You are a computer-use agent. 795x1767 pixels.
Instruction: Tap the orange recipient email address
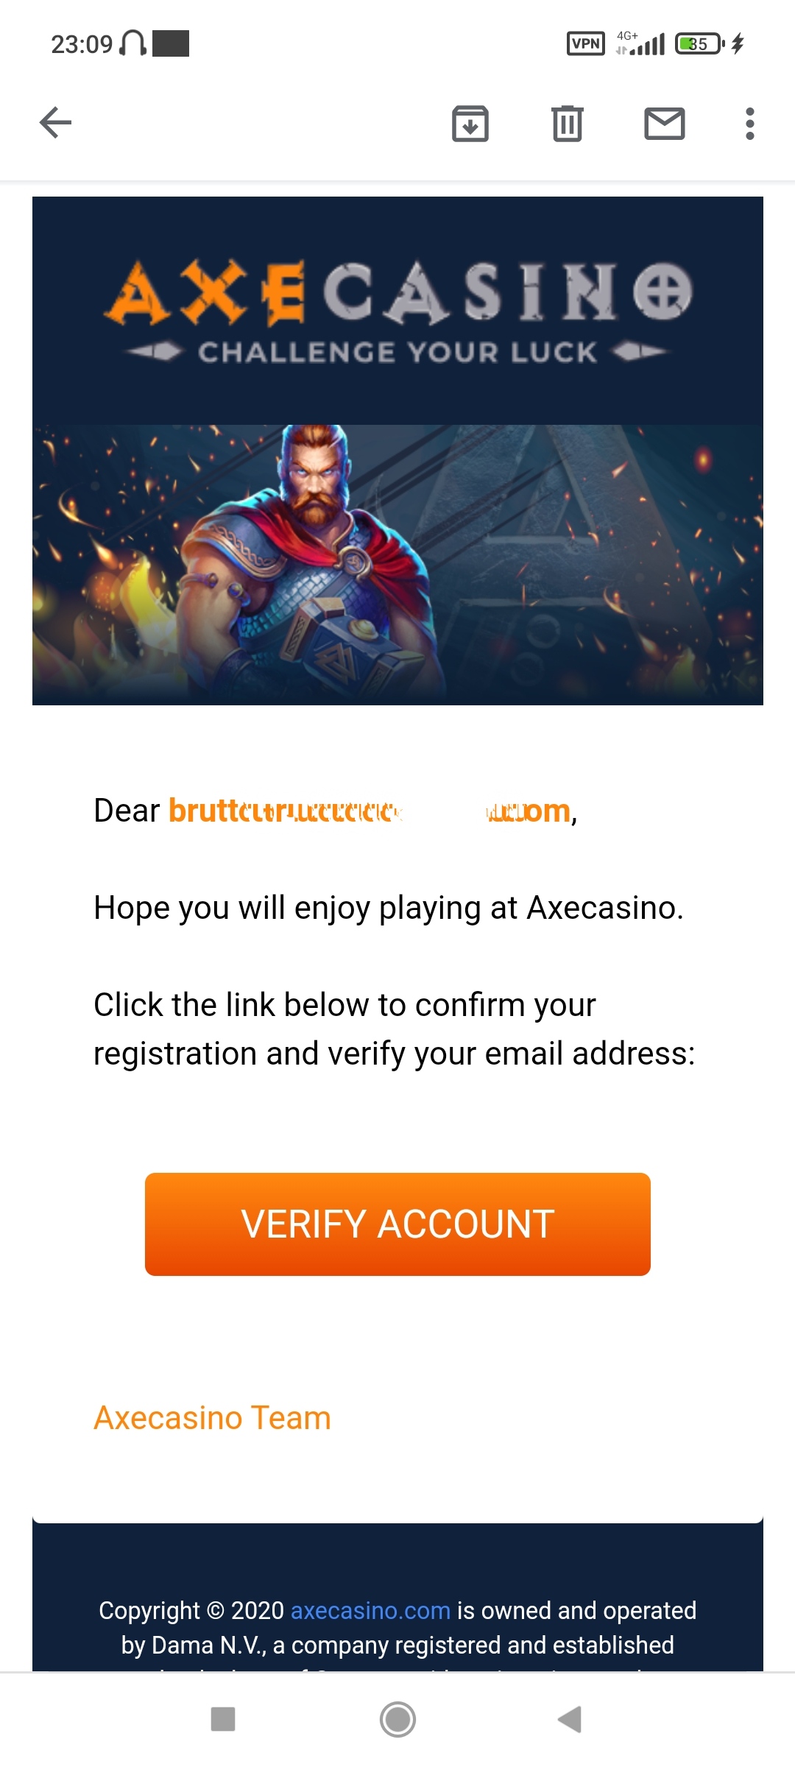[x=370, y=811]
